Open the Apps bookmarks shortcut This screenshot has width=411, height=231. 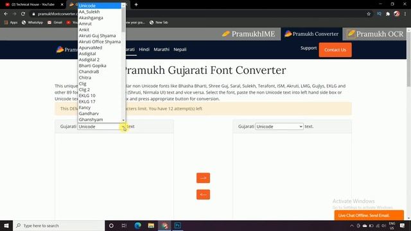click(11, 22)
